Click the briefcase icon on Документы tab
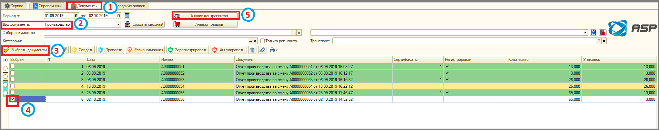This screenshot has height=130, width=659. (73, 6)
